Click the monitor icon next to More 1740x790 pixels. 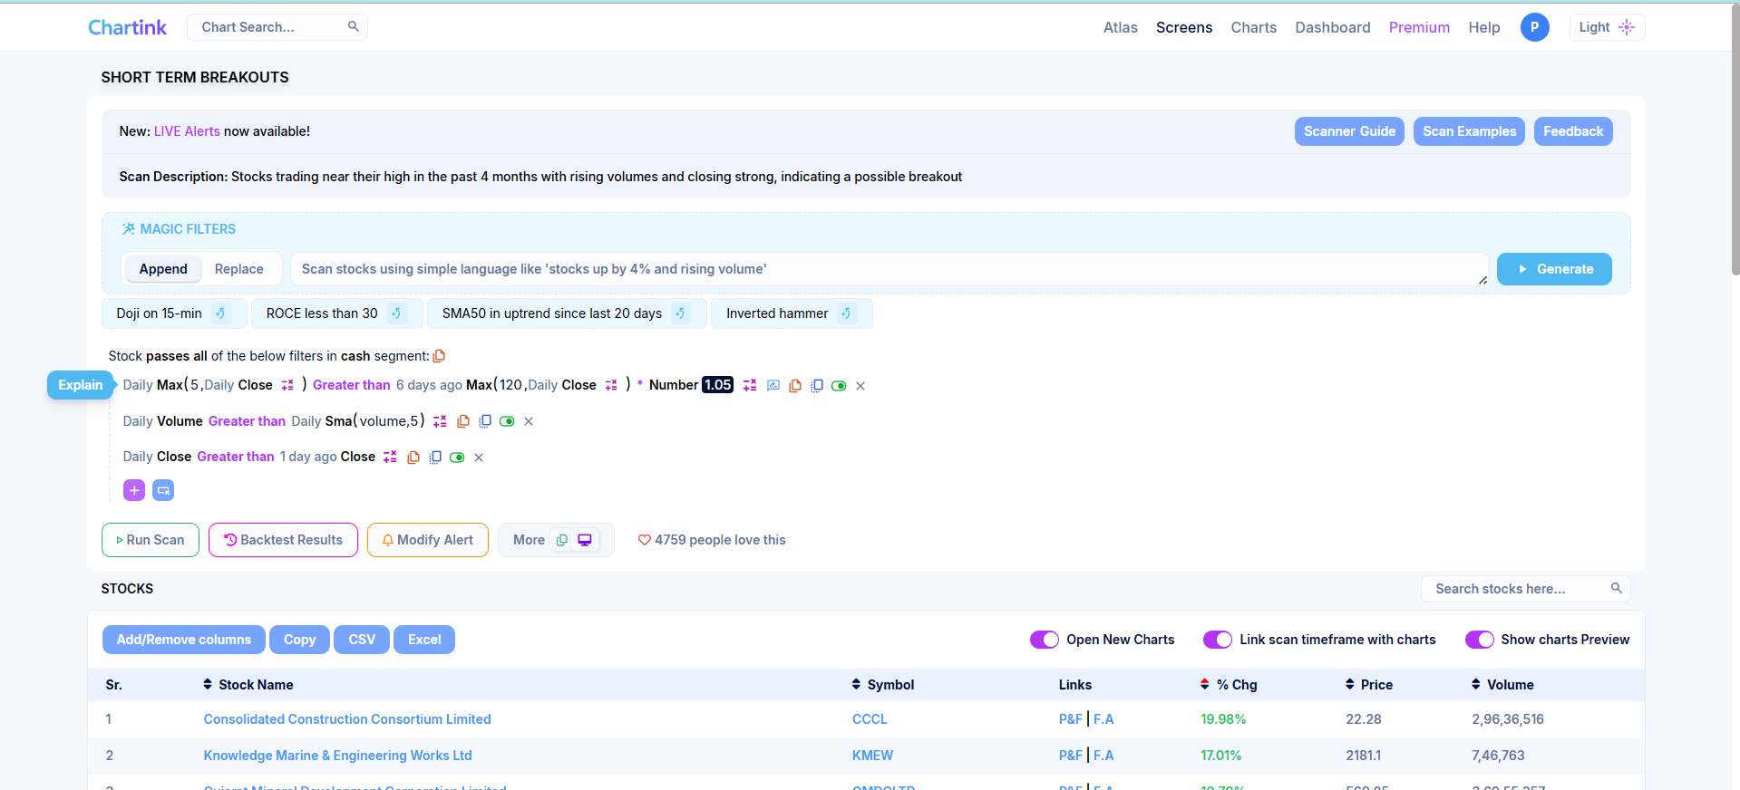(585, 540)
